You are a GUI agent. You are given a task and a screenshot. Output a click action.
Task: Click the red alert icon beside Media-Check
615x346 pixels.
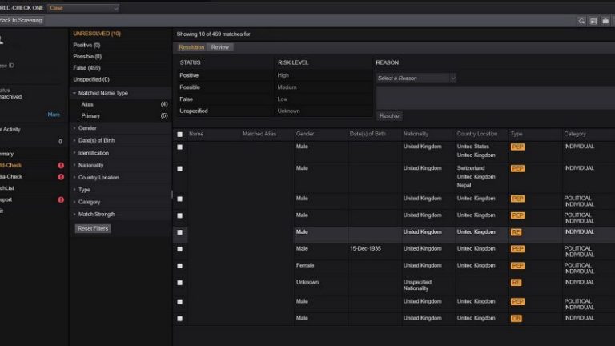pos(61,176)
